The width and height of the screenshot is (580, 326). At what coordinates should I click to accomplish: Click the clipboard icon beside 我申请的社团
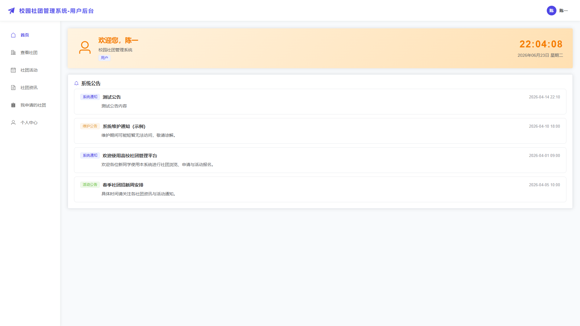click(13, 105)
